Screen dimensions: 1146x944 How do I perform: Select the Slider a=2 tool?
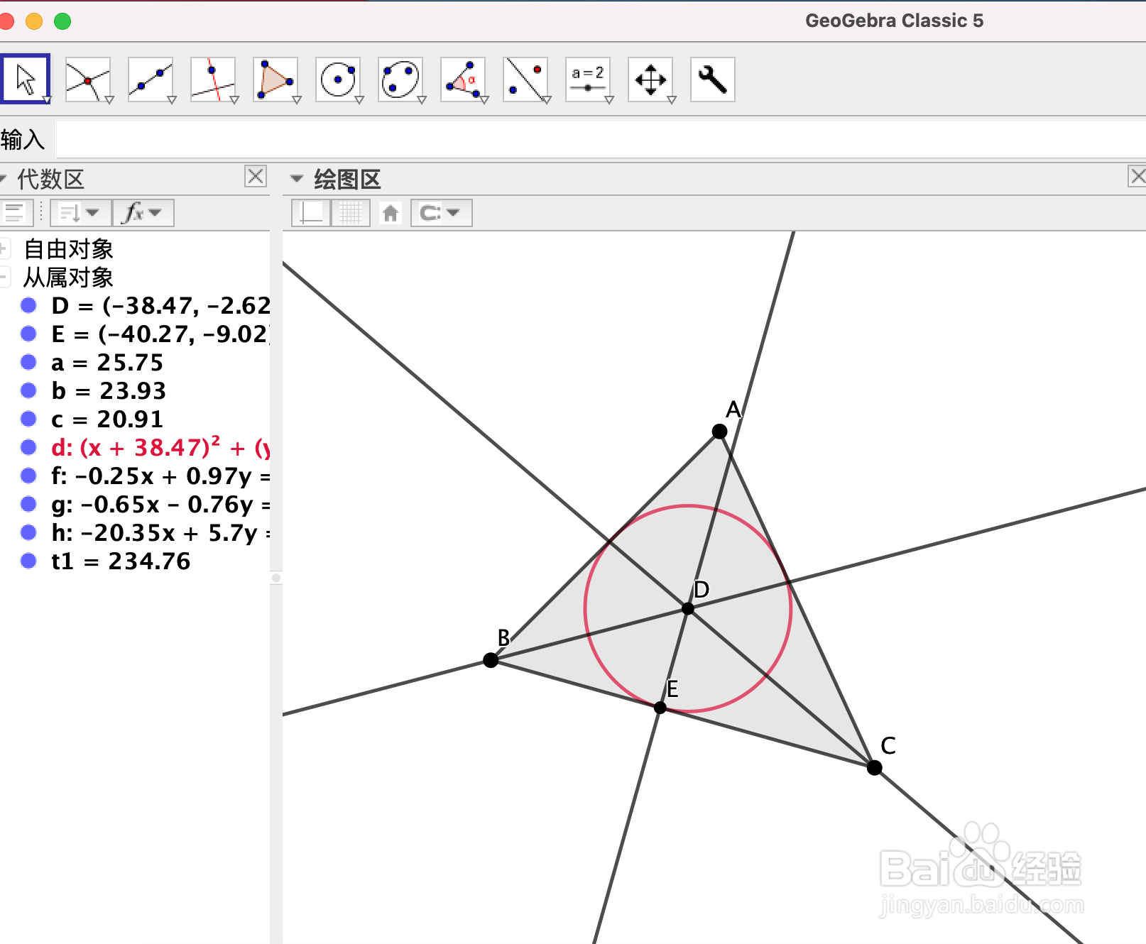point(587,79)
